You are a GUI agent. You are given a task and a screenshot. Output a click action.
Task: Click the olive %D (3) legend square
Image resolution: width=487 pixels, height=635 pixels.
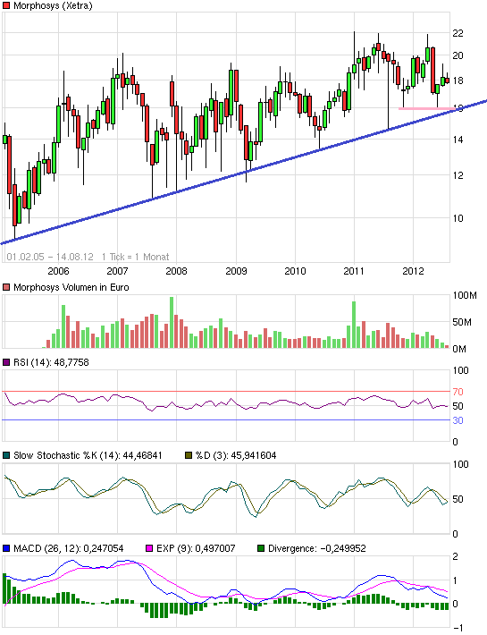point(188,455)
